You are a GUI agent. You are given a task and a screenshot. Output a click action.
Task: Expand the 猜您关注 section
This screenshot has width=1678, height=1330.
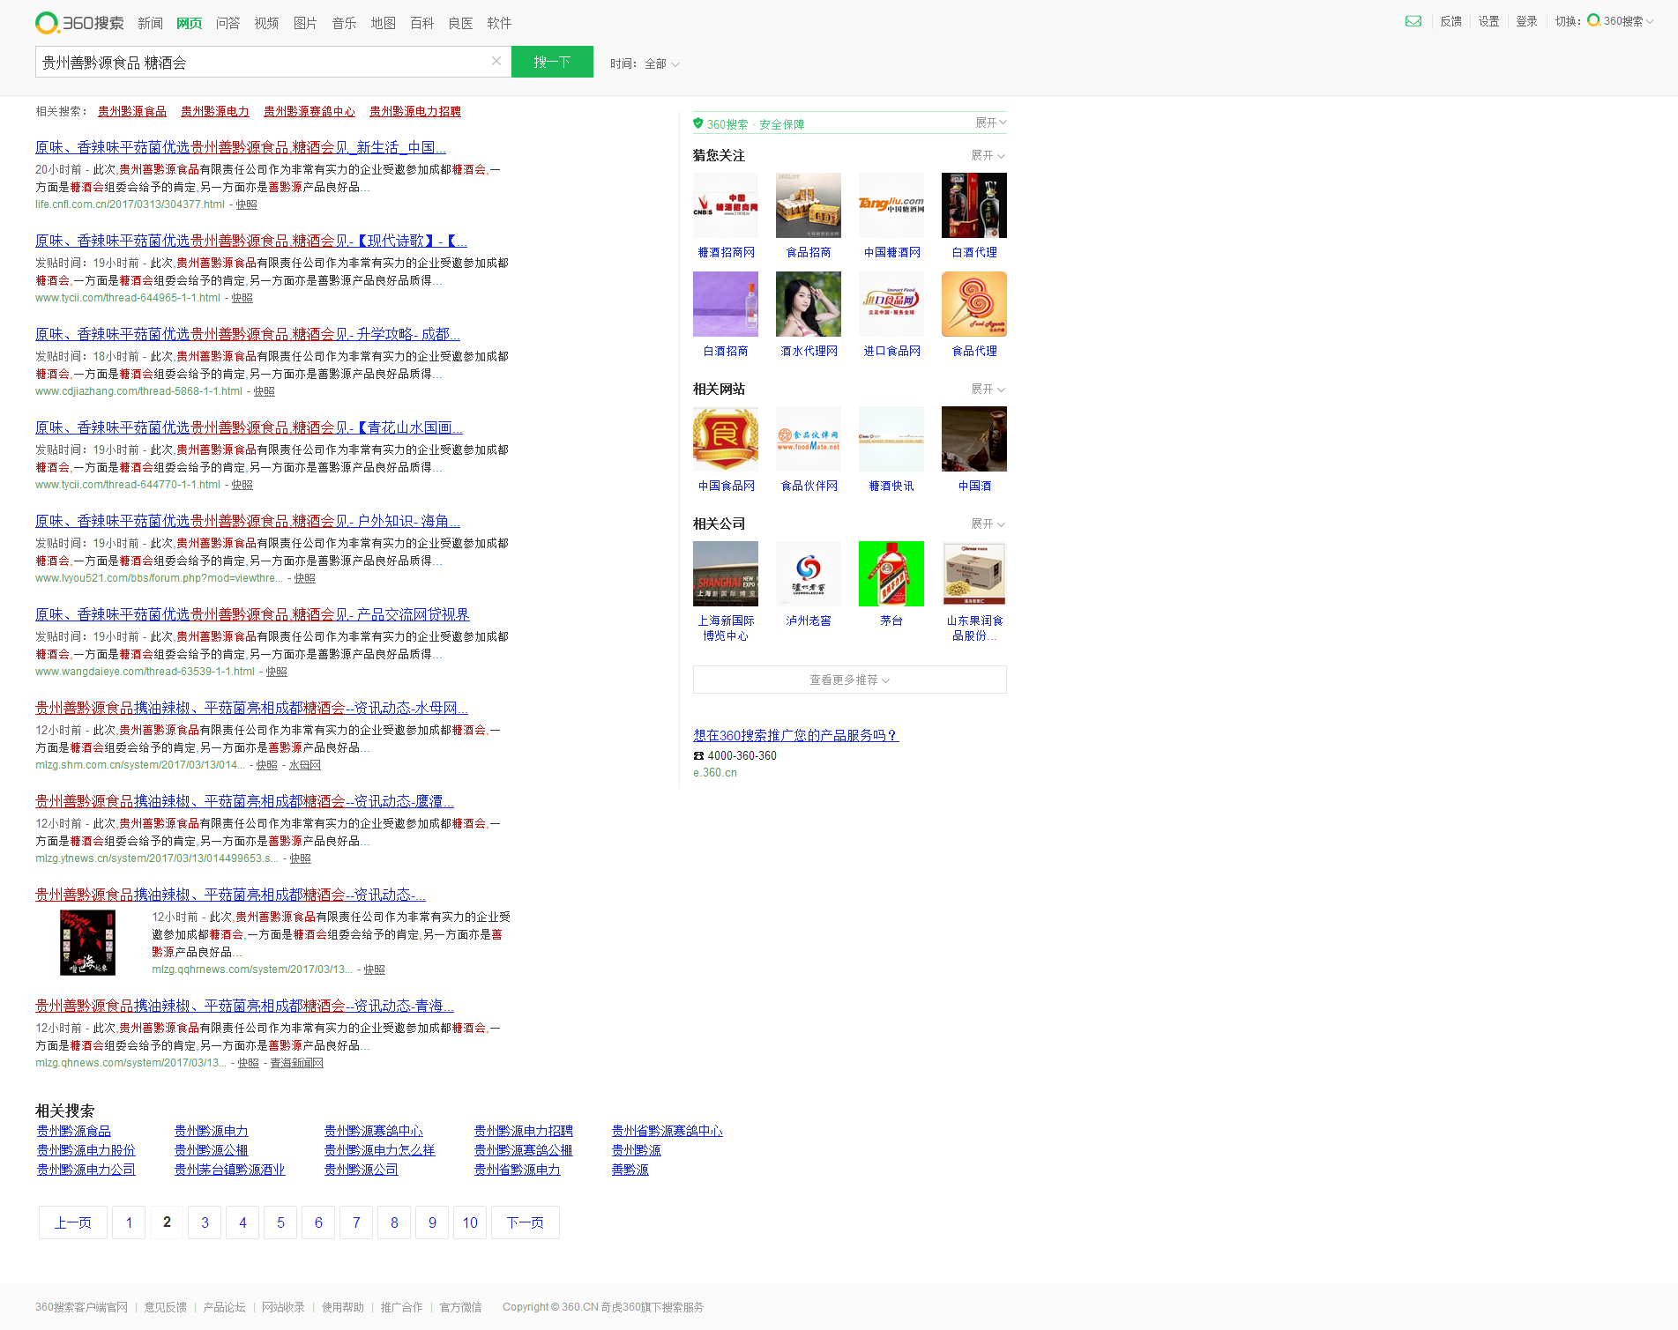988,155
